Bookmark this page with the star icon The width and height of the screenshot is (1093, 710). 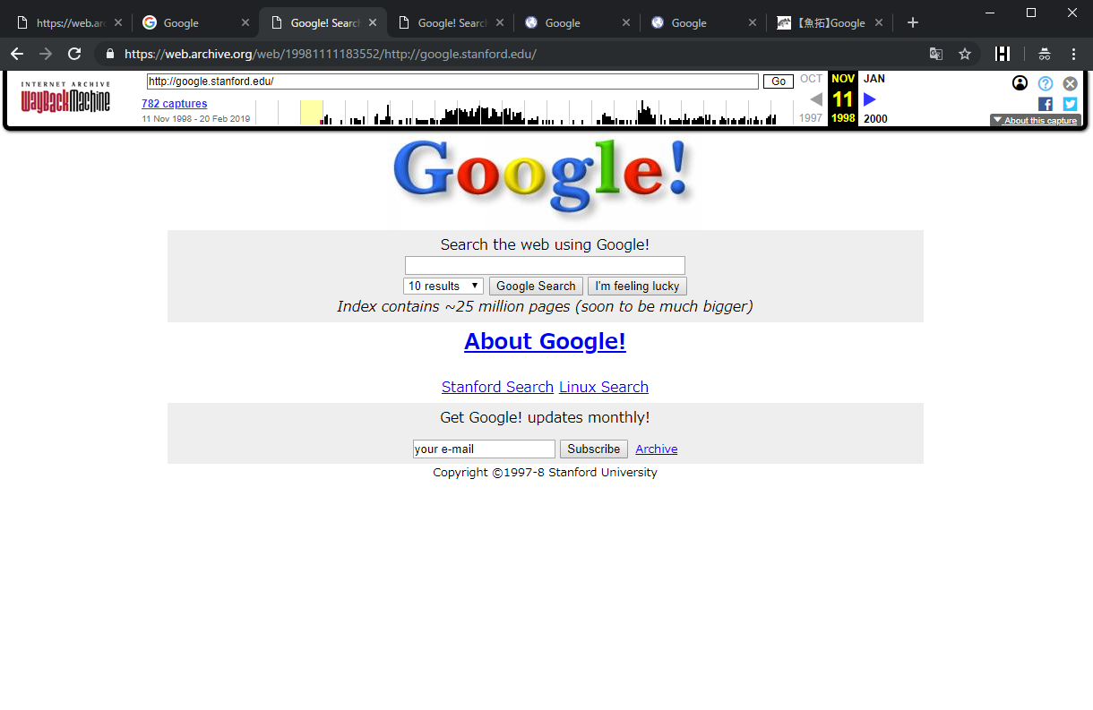click(965, 54)
